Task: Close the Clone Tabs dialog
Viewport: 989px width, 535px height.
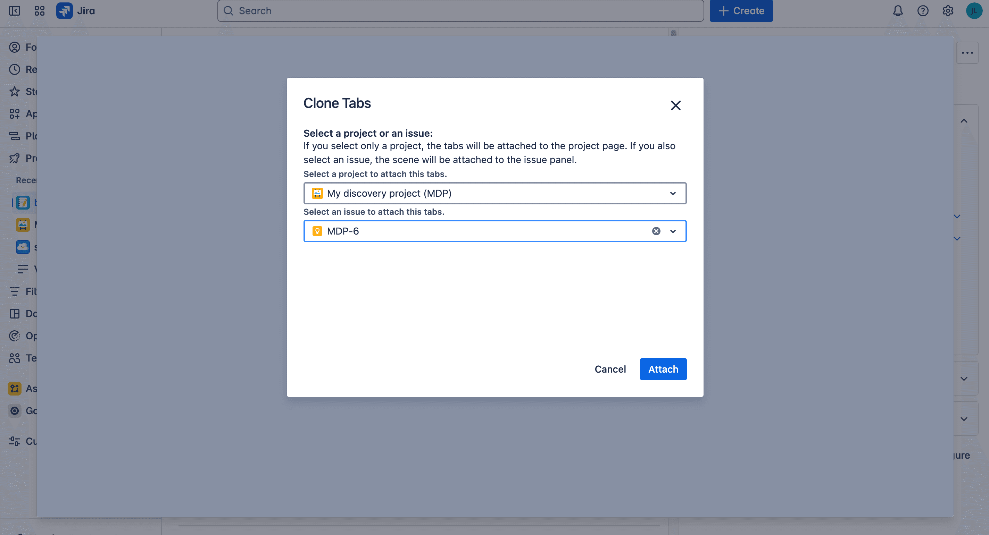Action: tap(676, 105)
